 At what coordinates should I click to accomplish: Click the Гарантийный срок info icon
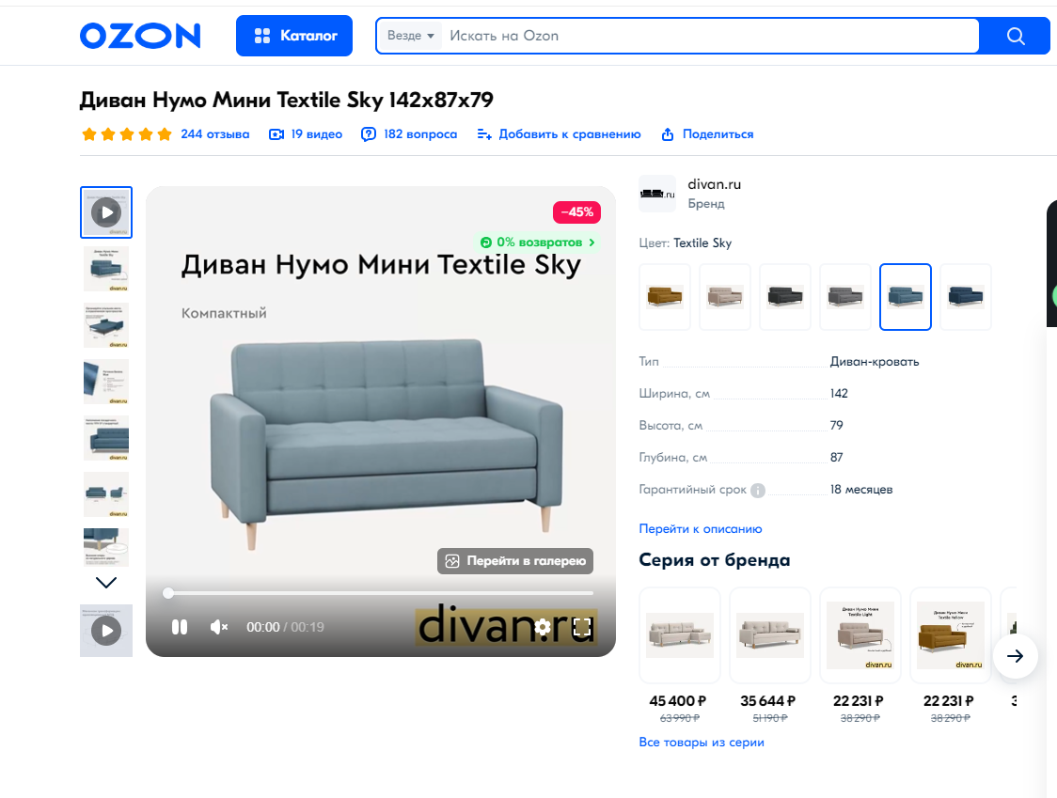(x=758, y=490)
